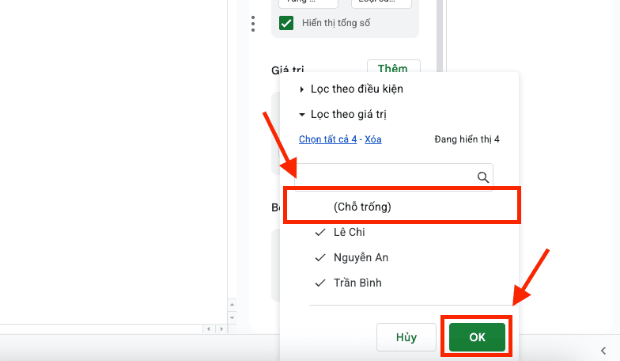
Task: Click the horizontal scrollbar left arrow
Action: tap(209, 329)
